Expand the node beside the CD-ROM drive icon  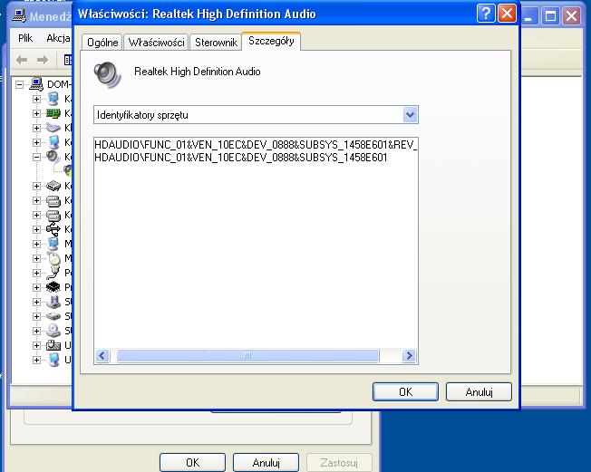point(36,331)
